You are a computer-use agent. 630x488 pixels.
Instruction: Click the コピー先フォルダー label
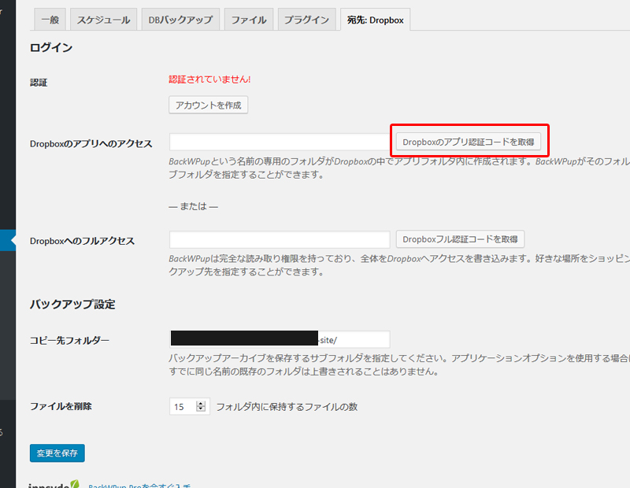click(x=69, y=341)
